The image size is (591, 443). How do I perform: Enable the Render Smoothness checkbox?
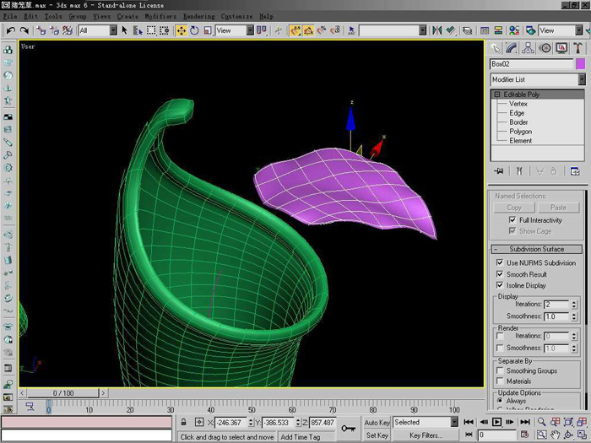pos(500,348)
